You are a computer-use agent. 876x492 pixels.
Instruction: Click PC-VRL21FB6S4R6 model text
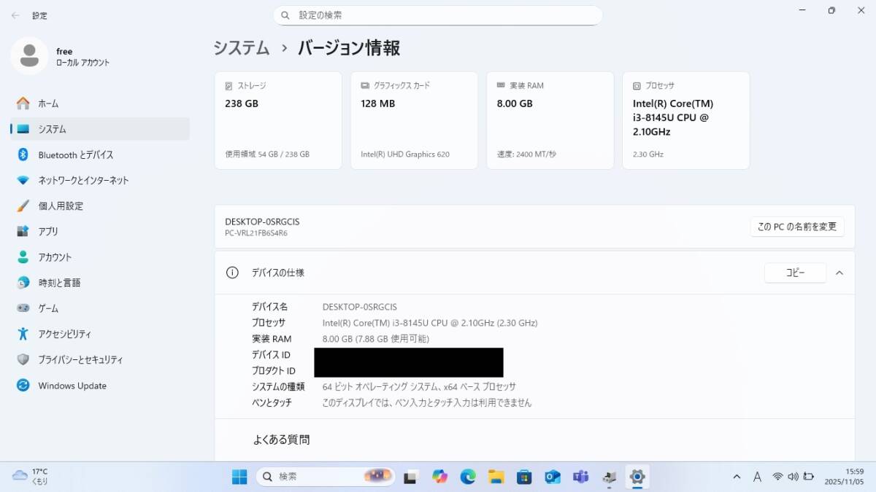[x=256, y=233]
